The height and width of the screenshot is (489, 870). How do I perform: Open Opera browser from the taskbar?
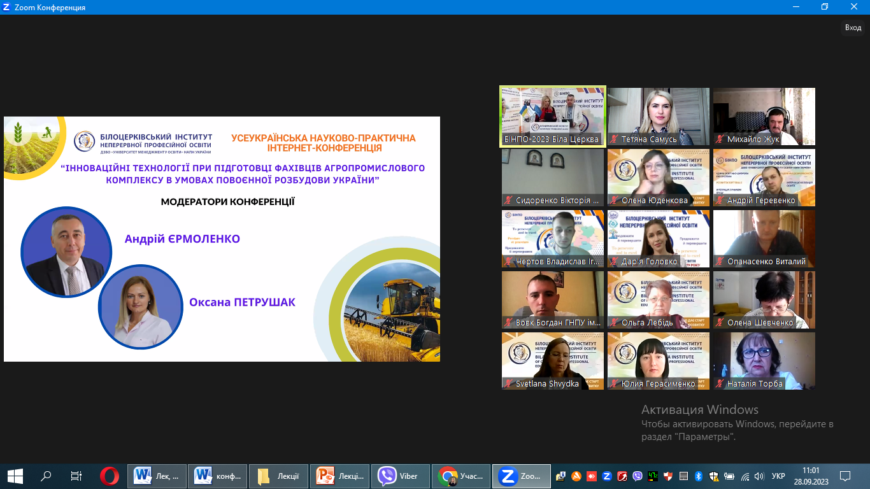point(109,476)
